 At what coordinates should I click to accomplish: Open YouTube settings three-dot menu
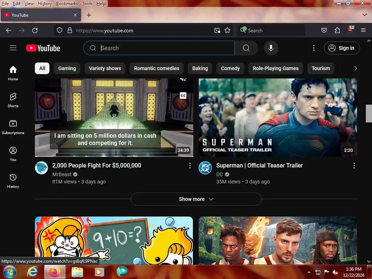coord(314,48)
